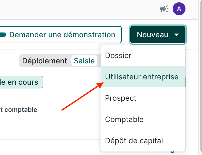Click the "Nouveau" button label
202x155 pixels.
[152, 35]
